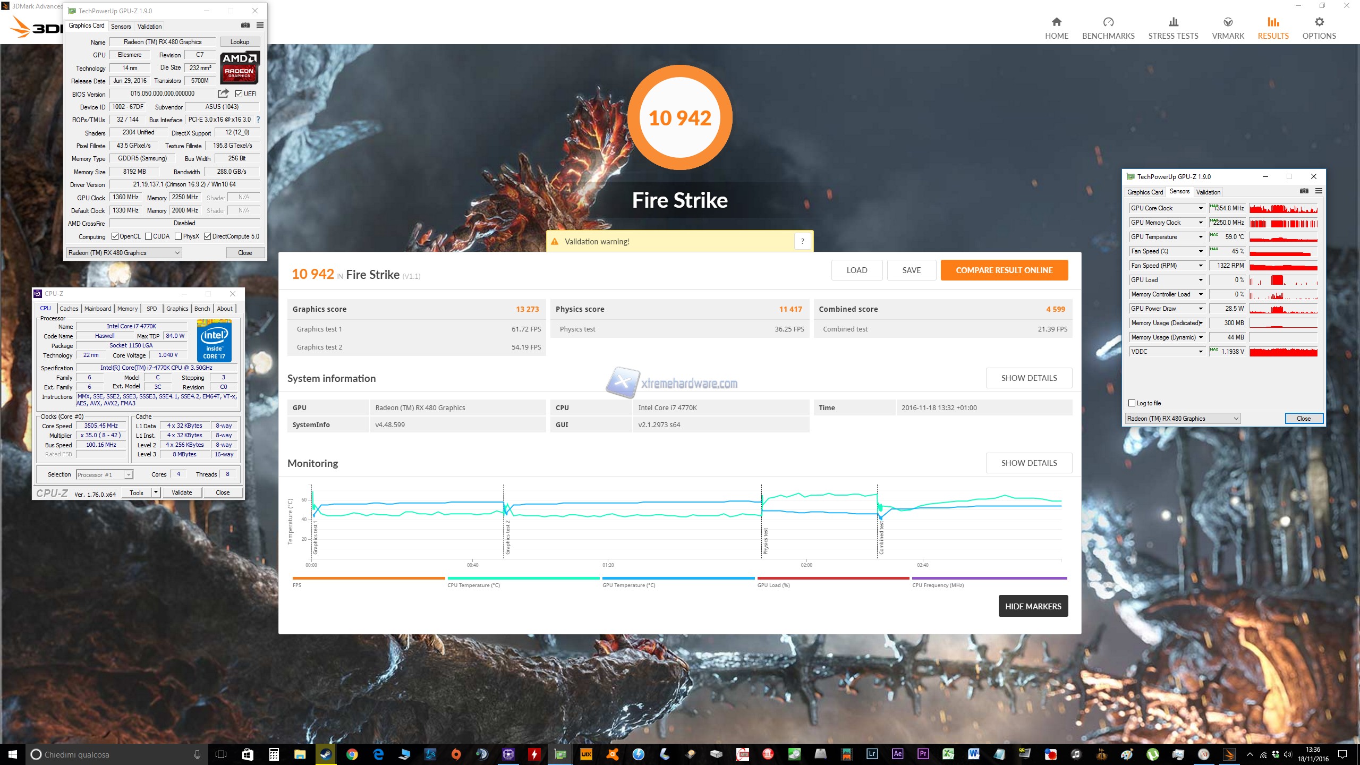Toggle the CUDA computing checkbox
Image resolution: width=1360 pixels, height=765 pixels.
pyautogui.click(x=149, y=236)
